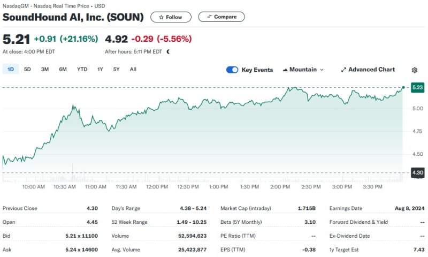Click the compare arrows icon

(209, 17)
